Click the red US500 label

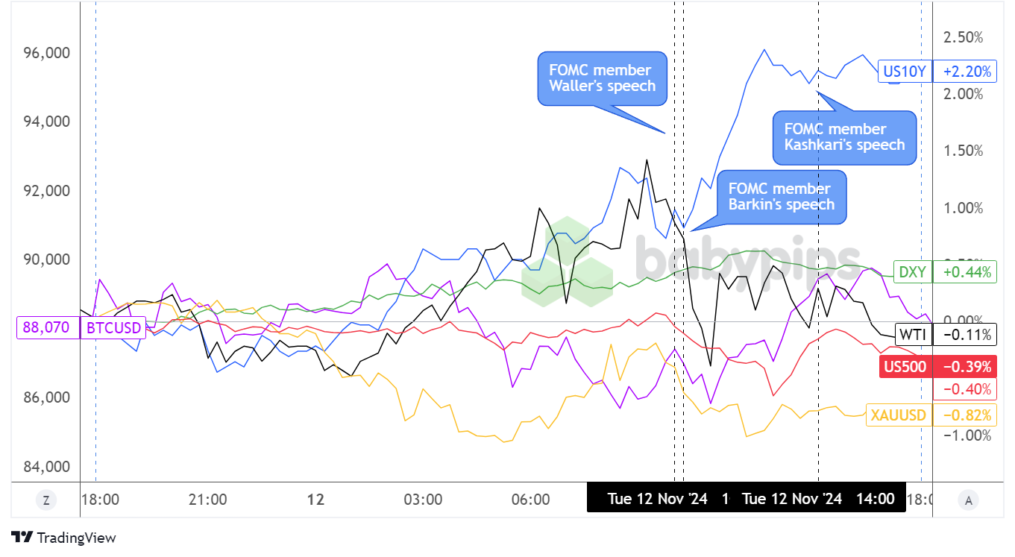903,366
